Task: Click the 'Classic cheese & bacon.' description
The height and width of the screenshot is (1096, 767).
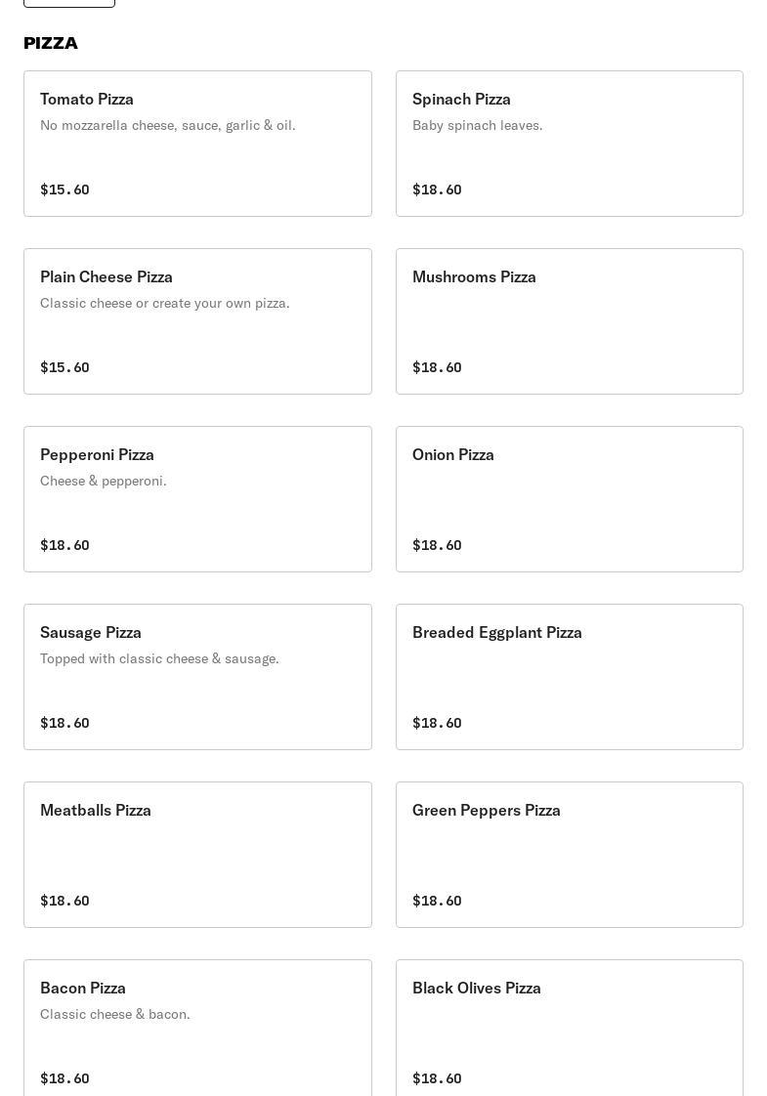Action: [x=115, y=1014]
